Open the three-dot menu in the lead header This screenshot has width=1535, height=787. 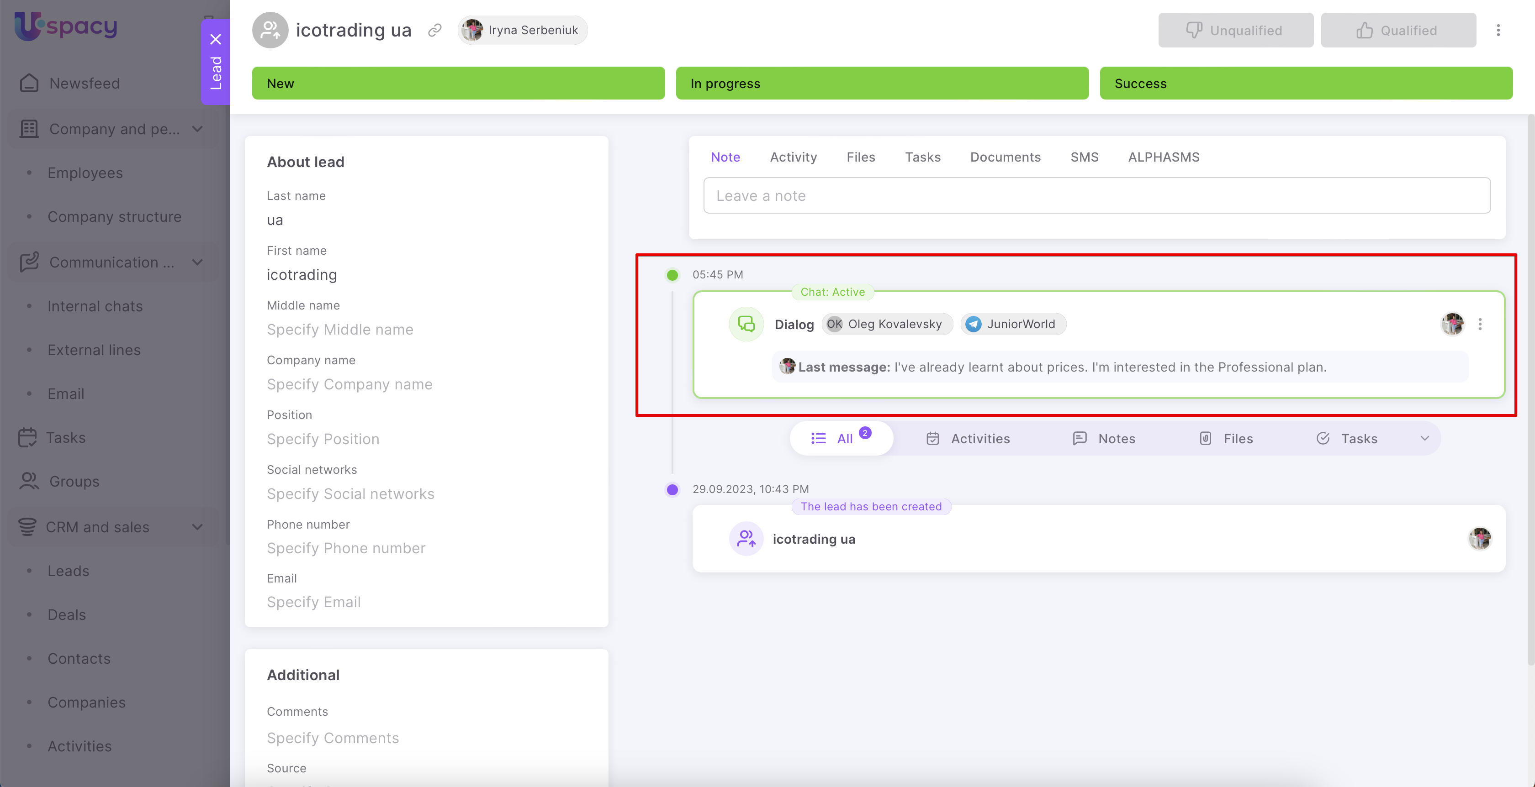pos(1498,31)
